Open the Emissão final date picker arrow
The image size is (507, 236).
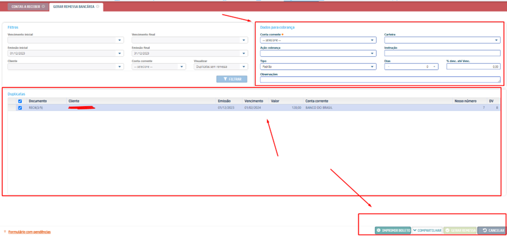pyautogui.click(x=244, y=53)
